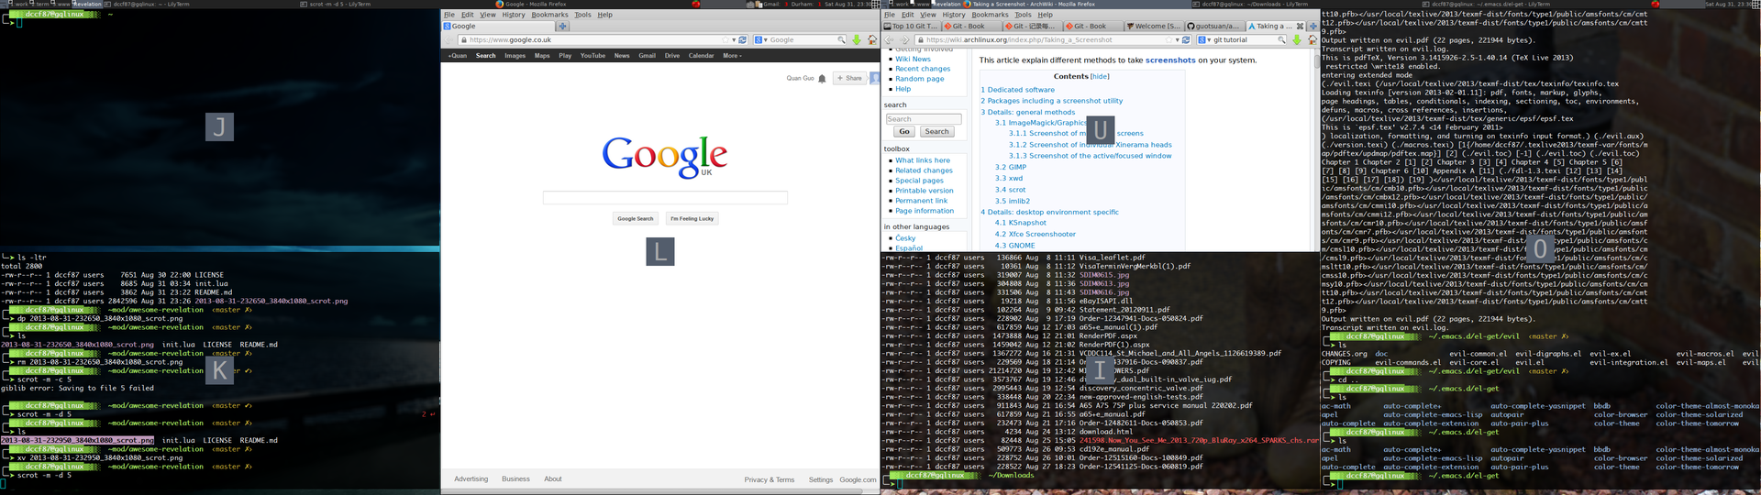Viewport: 1761px width, 495px height.
Task: Click ArchWiki sidebar 'Search' button
Action: 936,132
